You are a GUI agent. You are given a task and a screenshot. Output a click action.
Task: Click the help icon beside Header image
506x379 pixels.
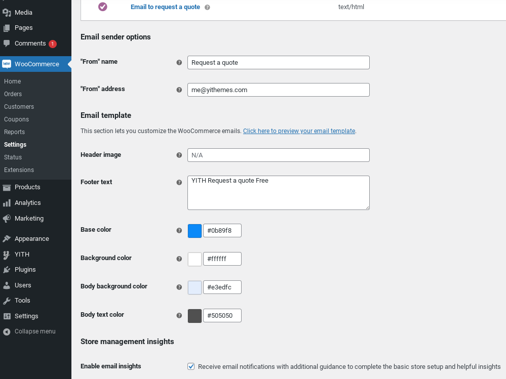(x=179, y=155)
